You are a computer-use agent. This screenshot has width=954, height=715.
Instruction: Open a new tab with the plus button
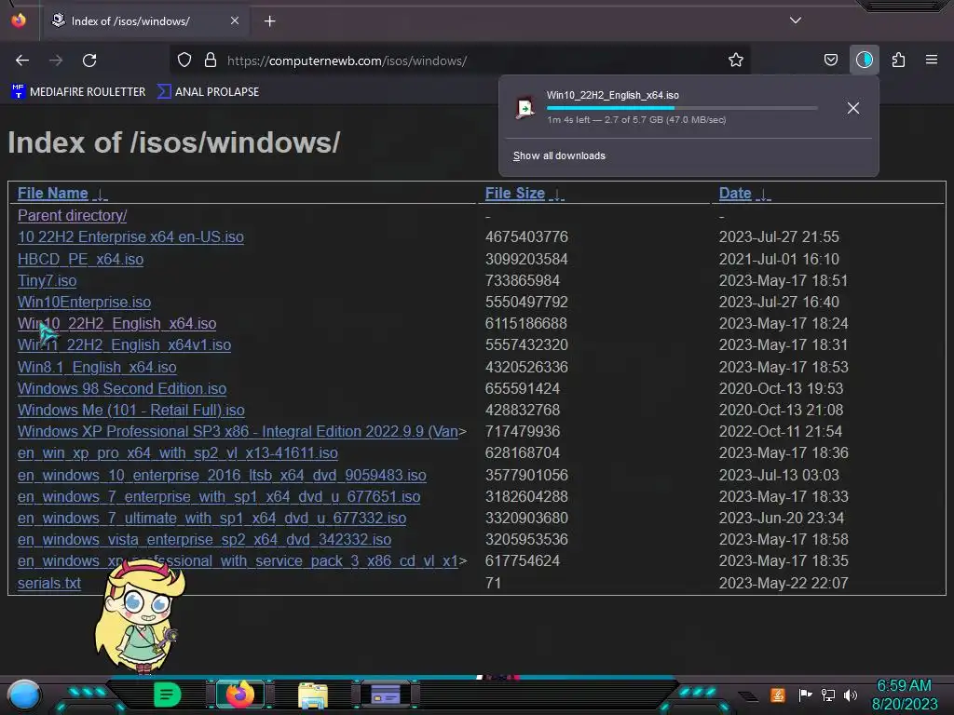pyautogui.click(x=269, y=21)
